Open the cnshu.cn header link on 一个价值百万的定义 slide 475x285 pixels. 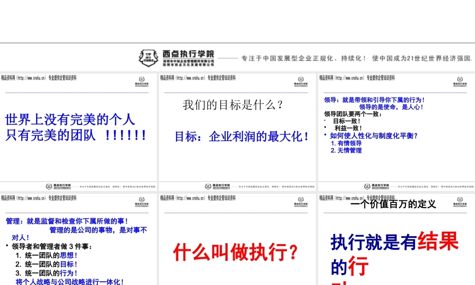click(x=357, y=198)
